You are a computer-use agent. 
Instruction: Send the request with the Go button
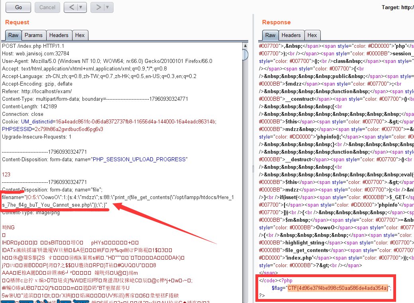coord(19,7)
